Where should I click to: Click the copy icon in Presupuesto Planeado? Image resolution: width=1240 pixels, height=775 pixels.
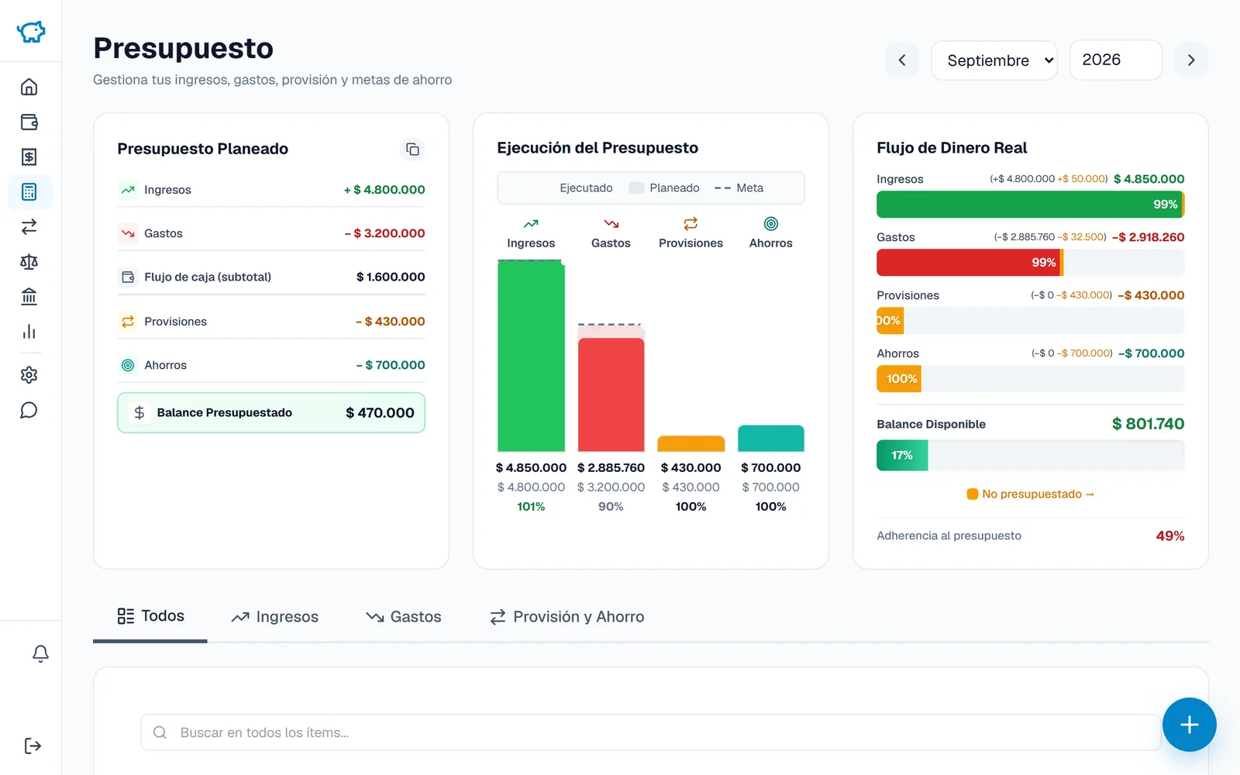412,149
